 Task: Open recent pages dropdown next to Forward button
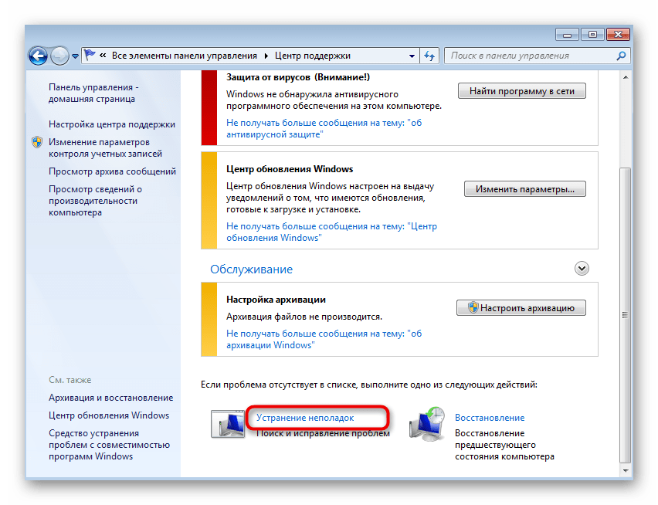tap(76, 56)
